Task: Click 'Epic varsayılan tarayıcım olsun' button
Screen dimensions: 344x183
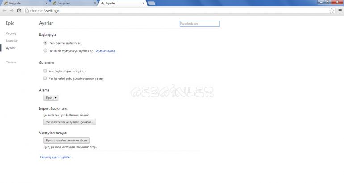Action: pyautogui.click(x=67, y=141)
